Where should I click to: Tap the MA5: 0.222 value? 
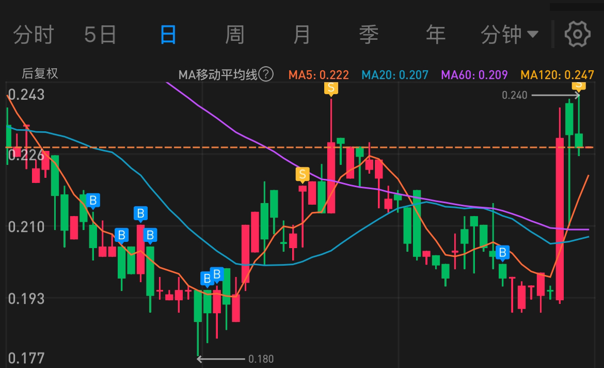319,74
